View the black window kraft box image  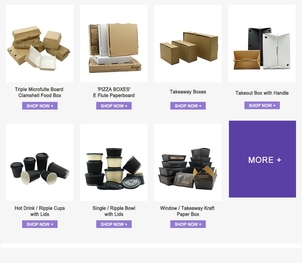(188, 162)
